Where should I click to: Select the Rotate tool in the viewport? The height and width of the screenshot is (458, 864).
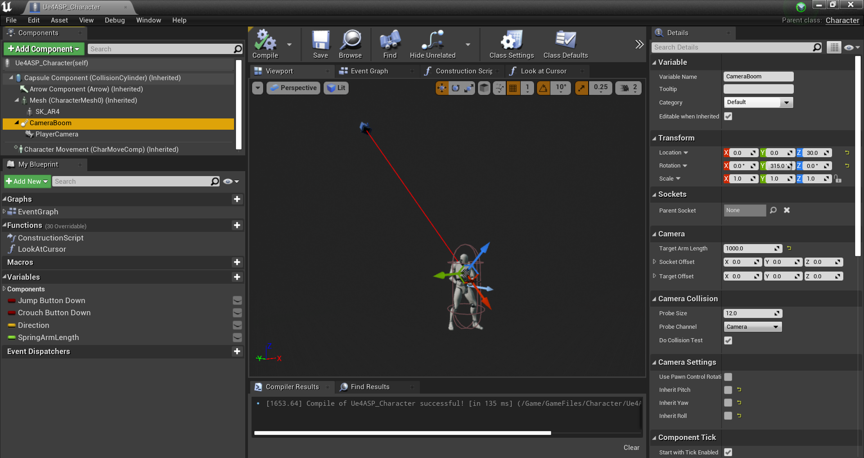pyautogui.click(x=455, y=88)
